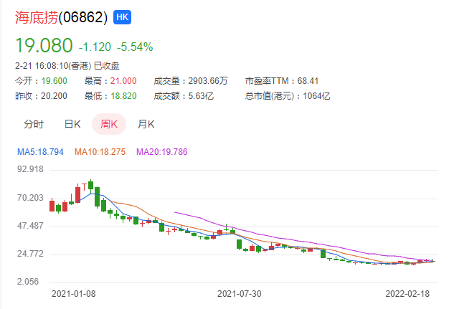Image resolution: width=449 pixels, height=309 pixels.
Task: Switch to the 日K chart tab
Action: pyautogui.click(x=72, y=124)
